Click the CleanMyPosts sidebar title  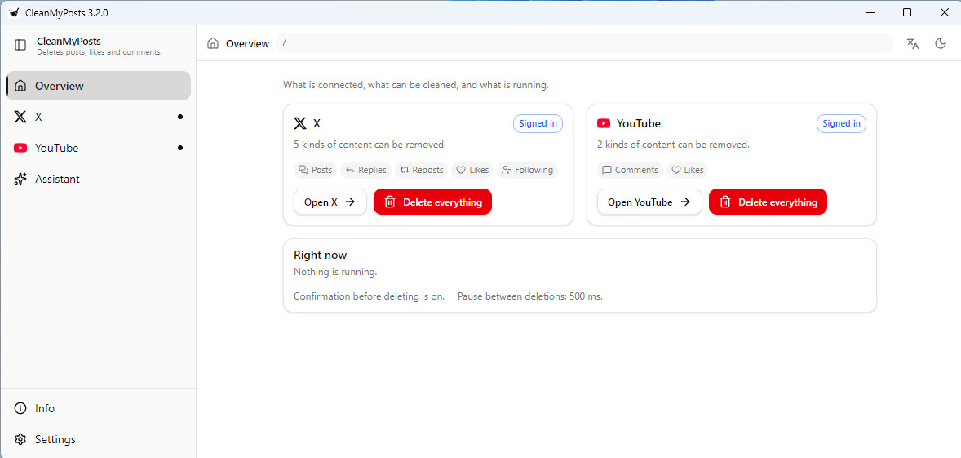point(69,41)
